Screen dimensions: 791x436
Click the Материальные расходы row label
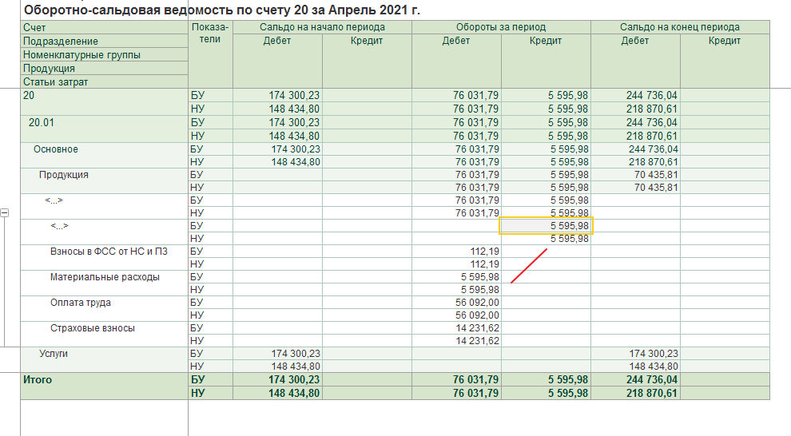coord(104,277)
